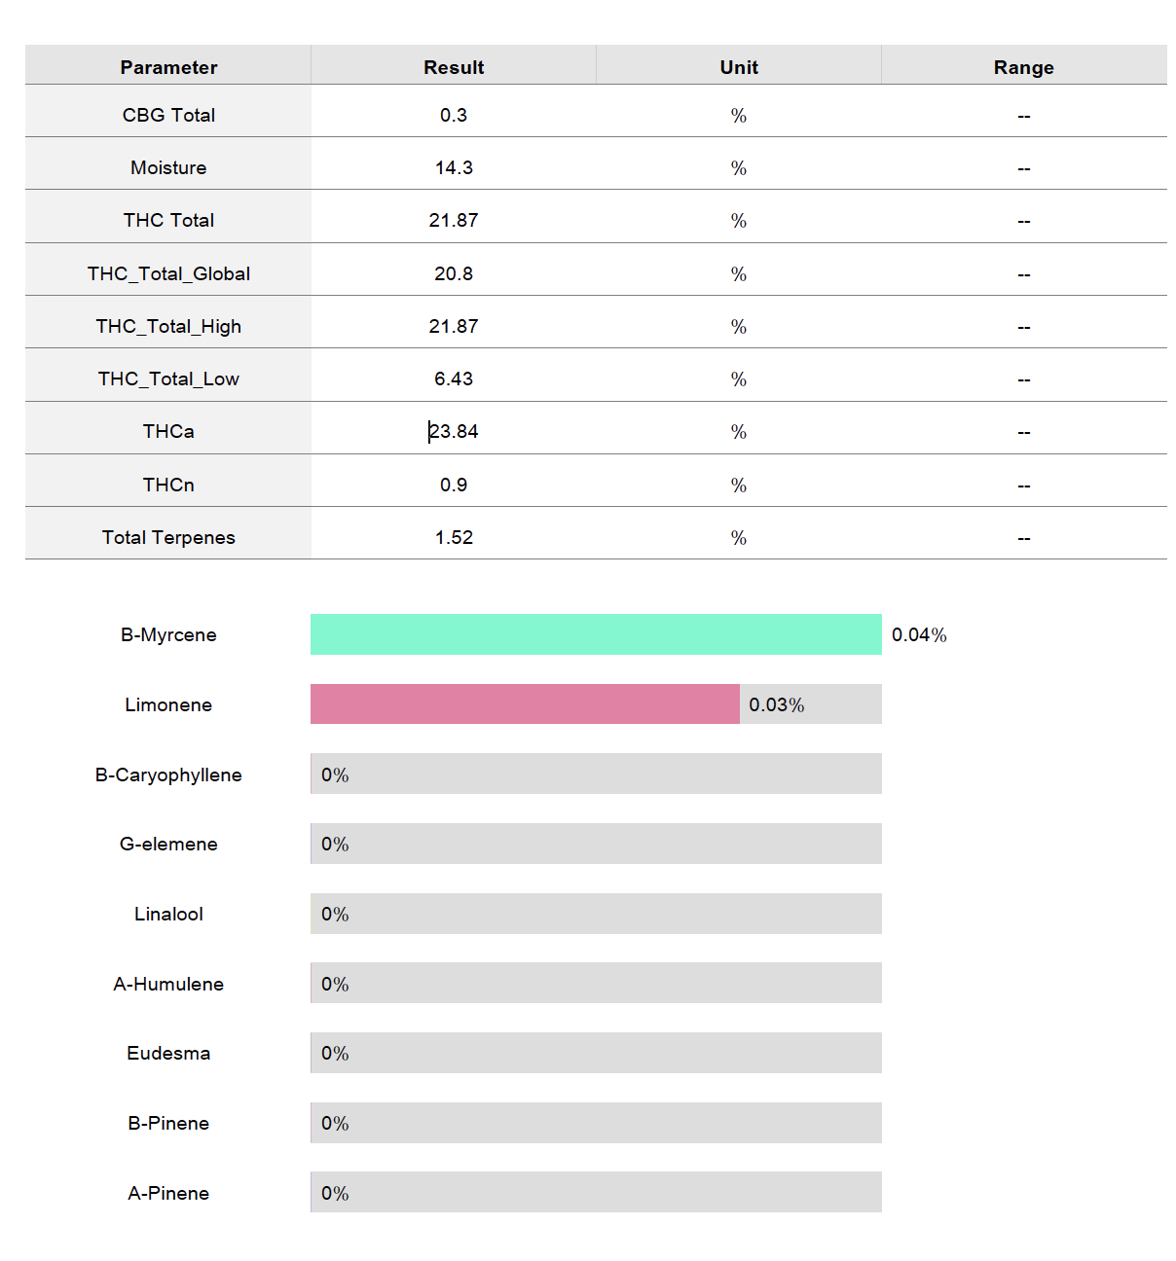The width and height of the screenshot is (1176, 1261).
Task: Select the Linalool label
Action: coord(168,914)
